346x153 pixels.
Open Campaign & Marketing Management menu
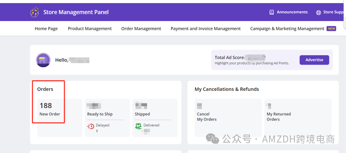tap(287, 29)
